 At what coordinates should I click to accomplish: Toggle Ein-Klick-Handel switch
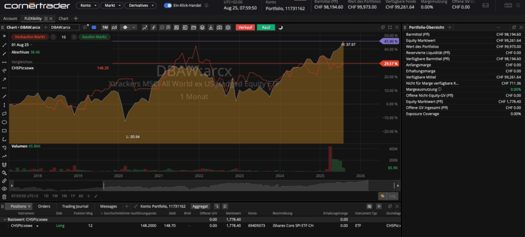pyautogui.click(x=168, y=5)
